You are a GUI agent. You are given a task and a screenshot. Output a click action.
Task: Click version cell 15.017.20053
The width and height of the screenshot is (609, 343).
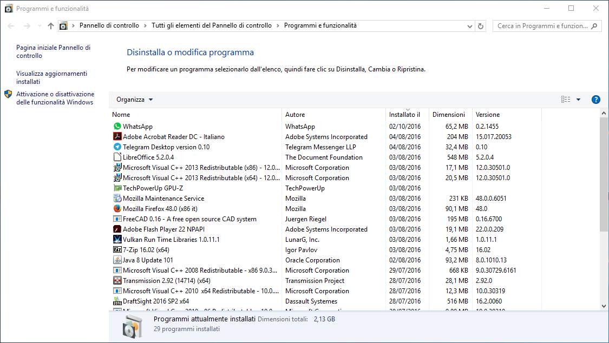tap(494, 136)
